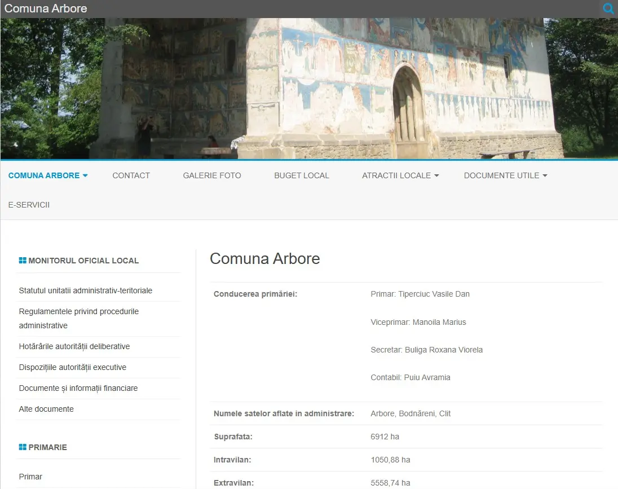
Task: Click the search magnifier icon
Action: [608, 8]
